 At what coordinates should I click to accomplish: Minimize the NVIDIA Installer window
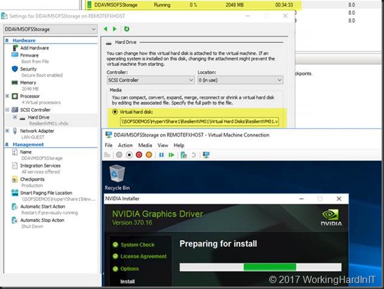[302, 199]
